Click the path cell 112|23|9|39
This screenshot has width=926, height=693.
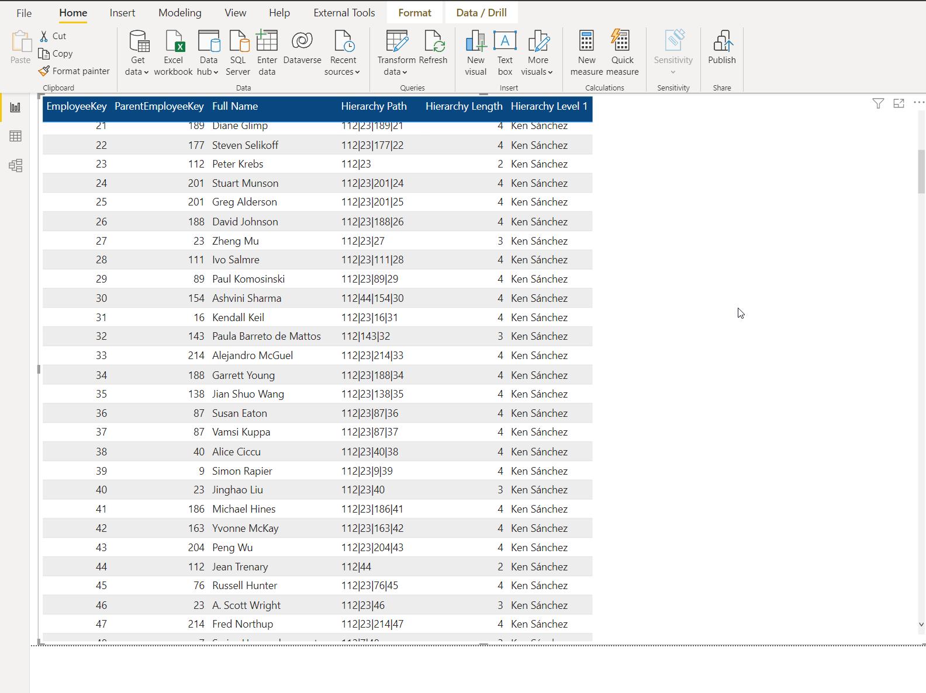367,471
